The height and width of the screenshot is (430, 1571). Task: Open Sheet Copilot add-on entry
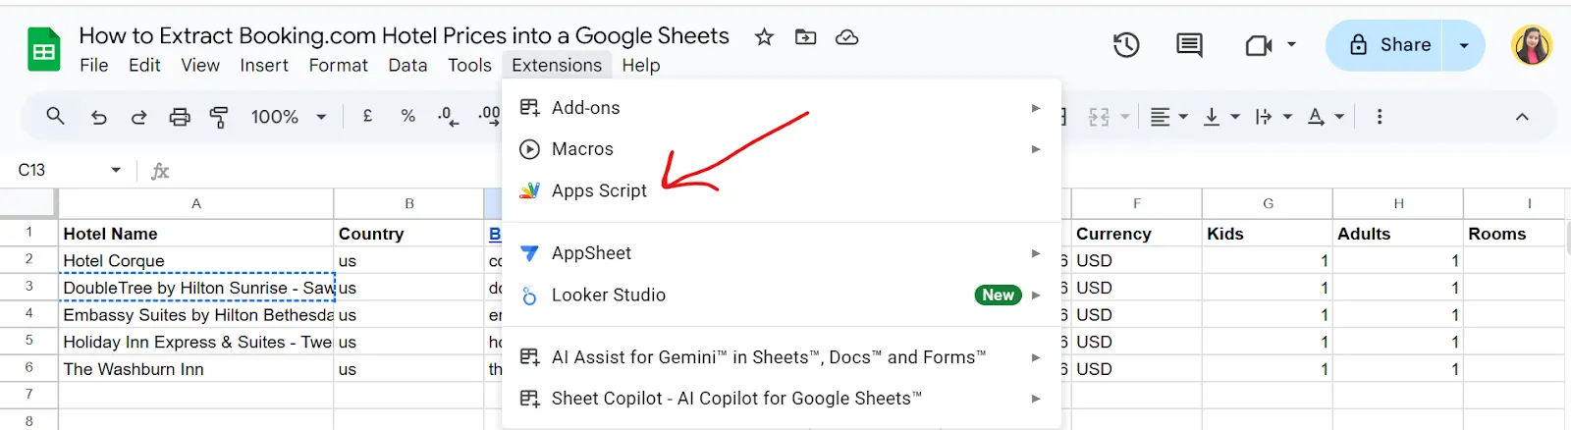coord(782,399)
